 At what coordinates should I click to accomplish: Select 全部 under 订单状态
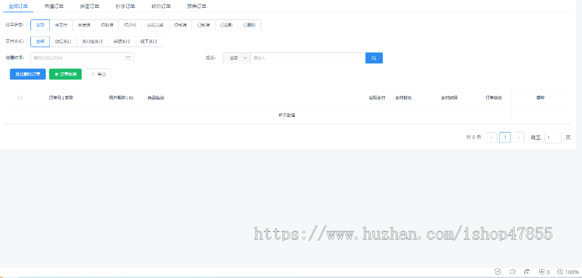coord(40,25)
